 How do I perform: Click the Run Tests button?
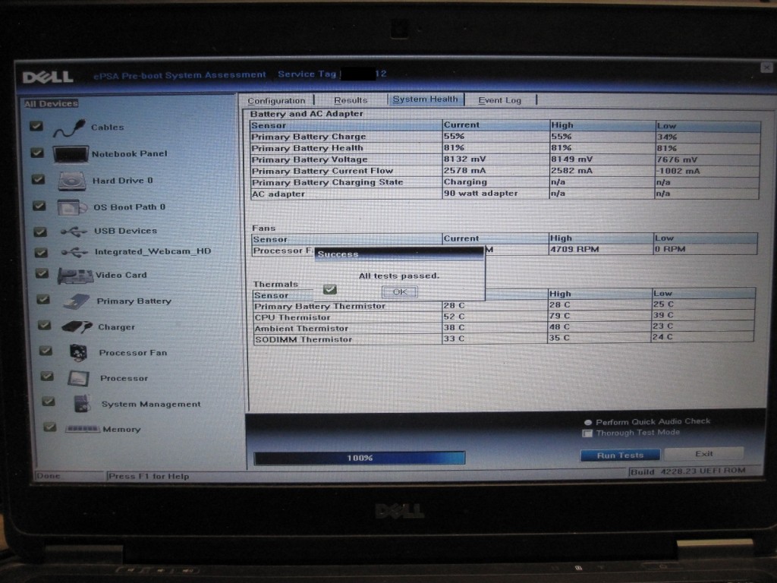(620, 455)
